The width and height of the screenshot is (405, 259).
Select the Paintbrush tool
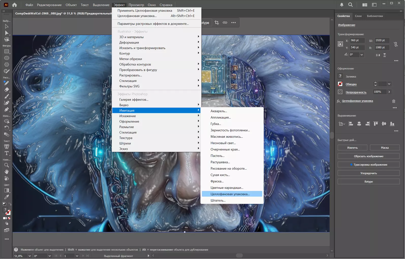(x=7, y=96)
